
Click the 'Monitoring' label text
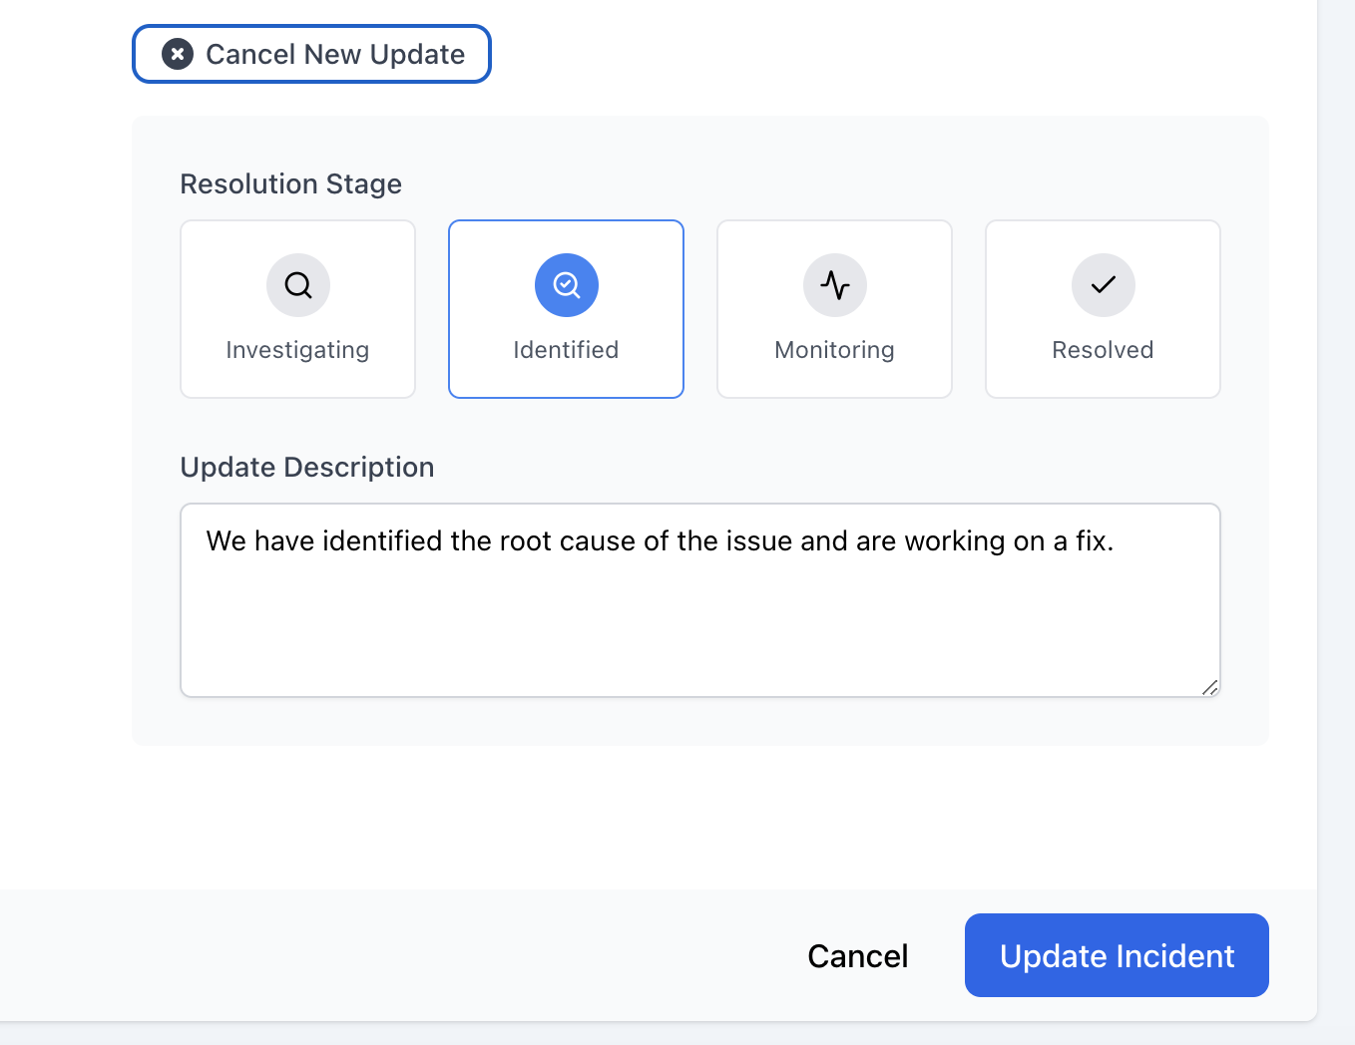point(834,350)
